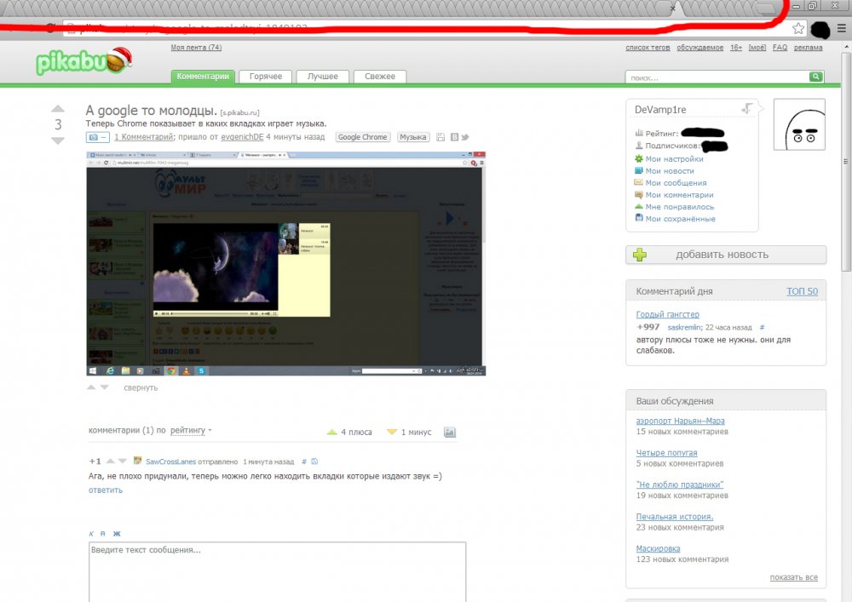
Task: Switch to the 'Лучшее' tab
Action: pyautogui.click(x=323, y=77)
